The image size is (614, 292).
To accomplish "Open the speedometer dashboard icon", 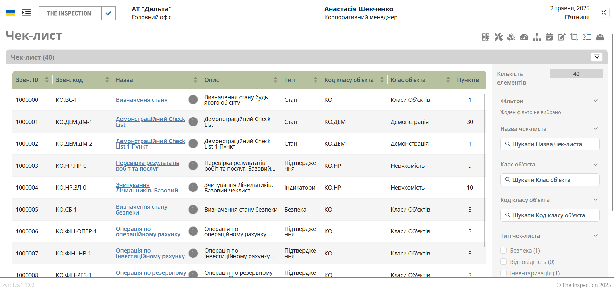I will click(x=524, y=37).
